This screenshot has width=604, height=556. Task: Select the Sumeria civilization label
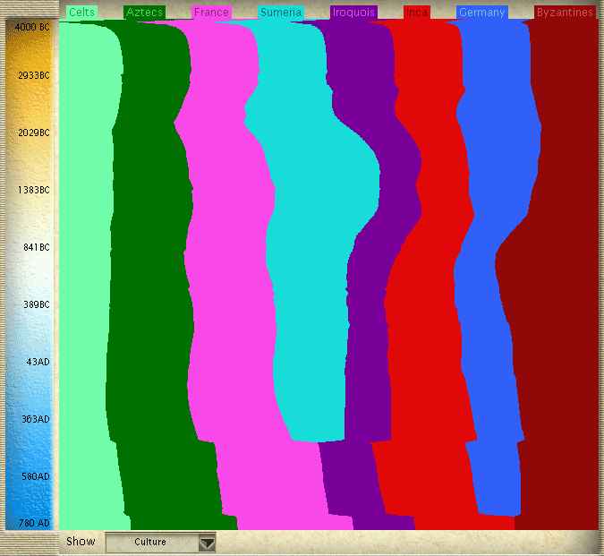coord(280,13)
